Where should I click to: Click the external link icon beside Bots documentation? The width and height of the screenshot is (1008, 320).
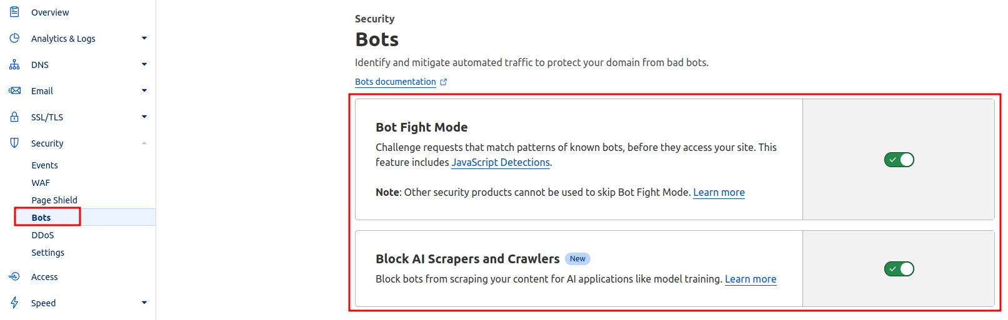(444, 82)
